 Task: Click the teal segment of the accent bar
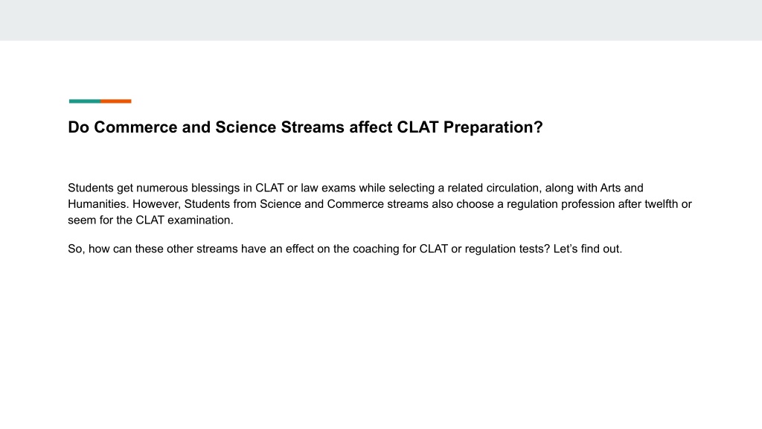coord(85,101)
